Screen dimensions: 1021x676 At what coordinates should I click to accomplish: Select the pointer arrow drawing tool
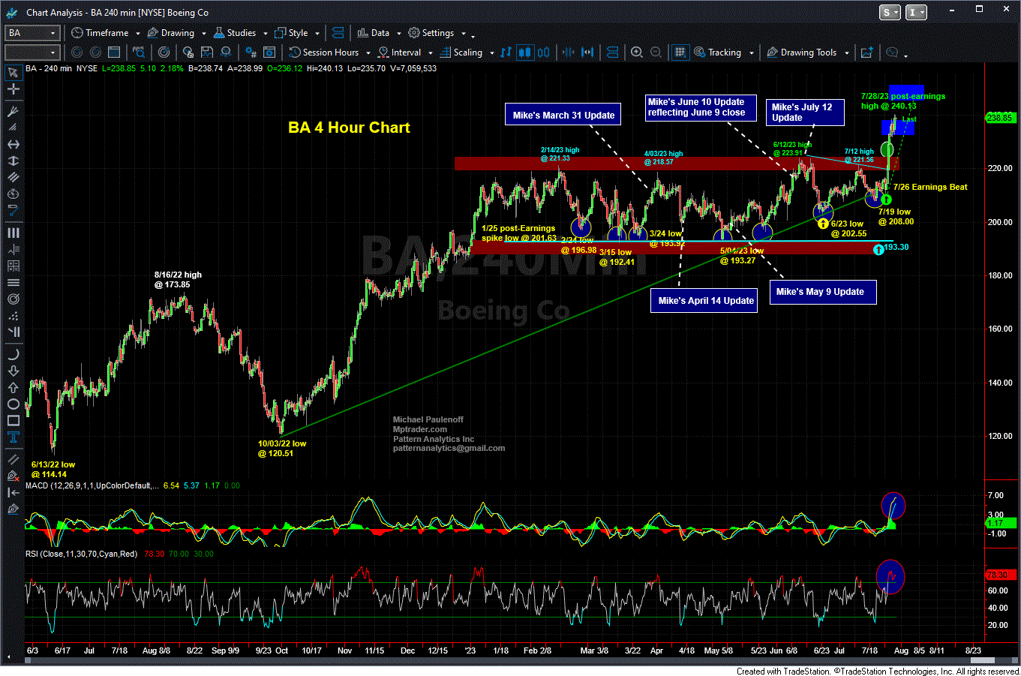click(13, 72)
